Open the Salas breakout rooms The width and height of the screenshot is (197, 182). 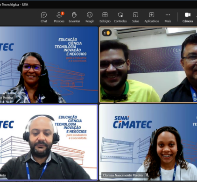coord(135,17)
